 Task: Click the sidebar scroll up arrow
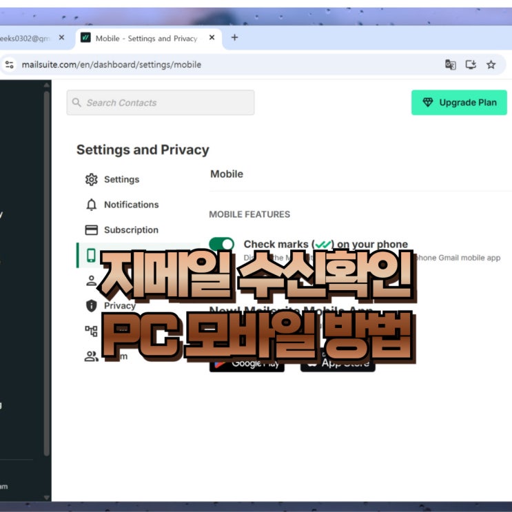coord(47,85)
